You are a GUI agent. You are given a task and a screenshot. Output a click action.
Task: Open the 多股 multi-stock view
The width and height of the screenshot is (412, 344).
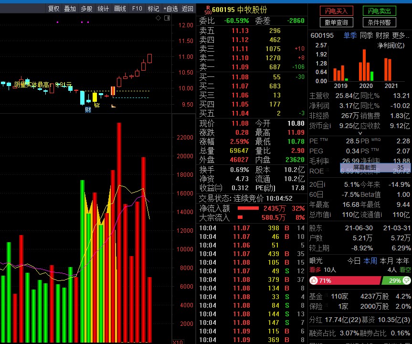86,9
